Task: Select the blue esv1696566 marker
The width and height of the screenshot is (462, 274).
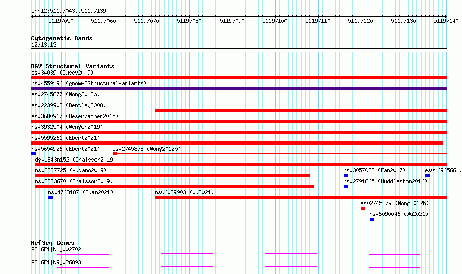Action: (x=427, y=176)
